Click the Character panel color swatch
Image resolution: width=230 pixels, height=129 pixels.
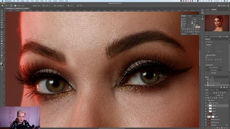click(198, 27)
